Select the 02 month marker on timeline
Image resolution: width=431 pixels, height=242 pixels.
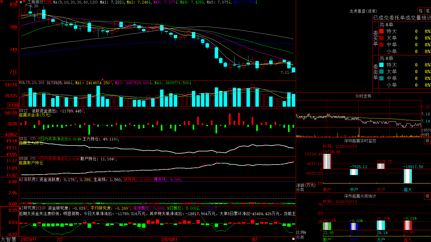tap(255, 239)
